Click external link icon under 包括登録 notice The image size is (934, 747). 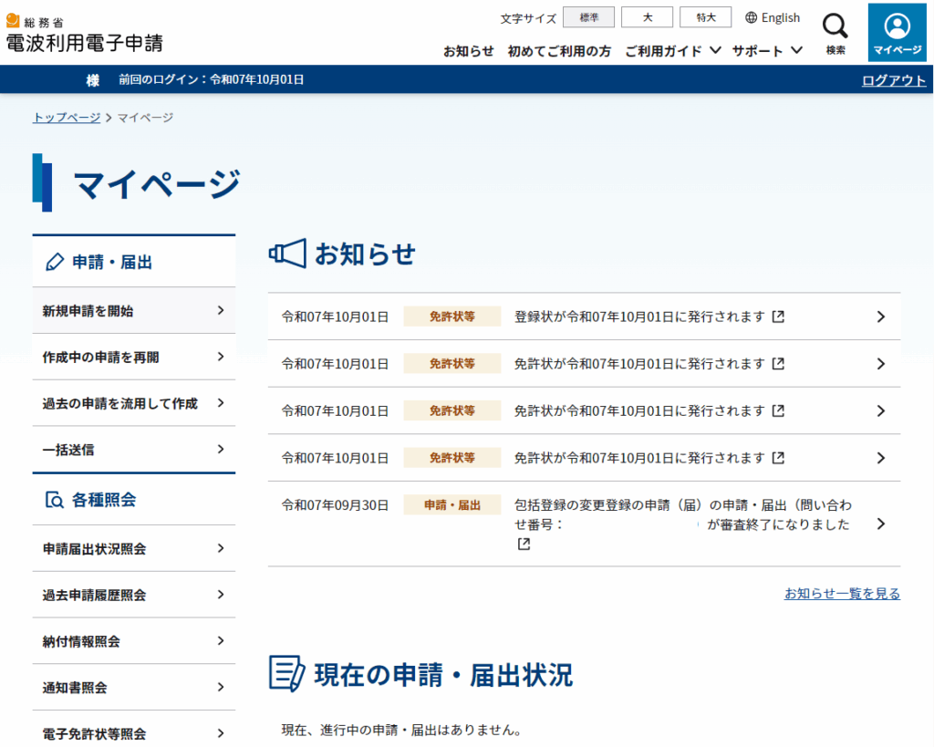tap(524, 545)
